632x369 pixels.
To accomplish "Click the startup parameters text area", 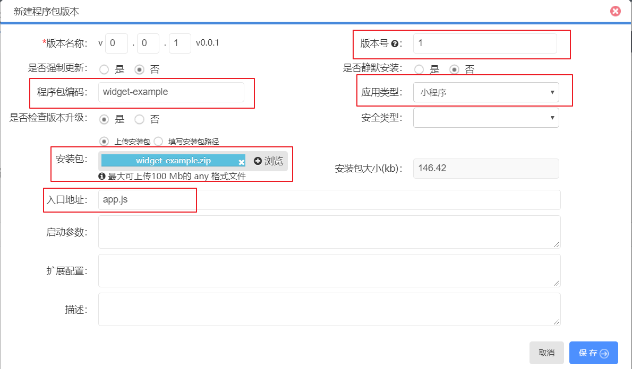I will point(329,232).
